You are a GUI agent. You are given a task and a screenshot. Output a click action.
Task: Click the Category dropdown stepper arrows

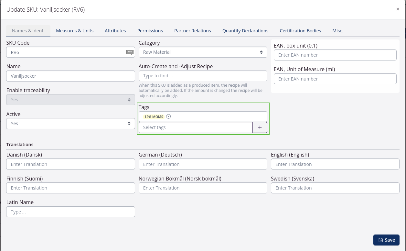(x=261, y=52)
